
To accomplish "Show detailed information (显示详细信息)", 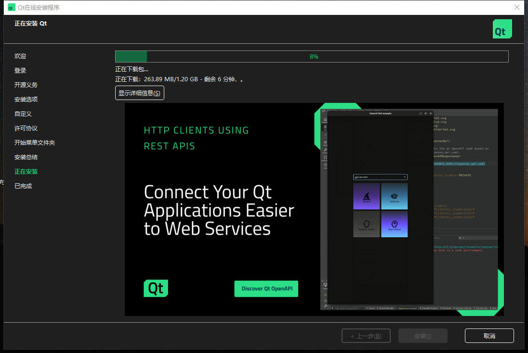I will click(x=139, y=93).
